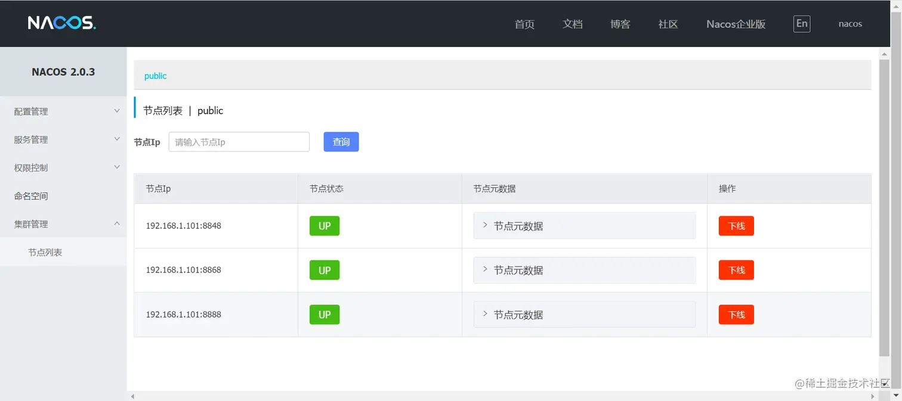902x401 pixels.
Task: Click the 查询 button
Action: (341, 142)
